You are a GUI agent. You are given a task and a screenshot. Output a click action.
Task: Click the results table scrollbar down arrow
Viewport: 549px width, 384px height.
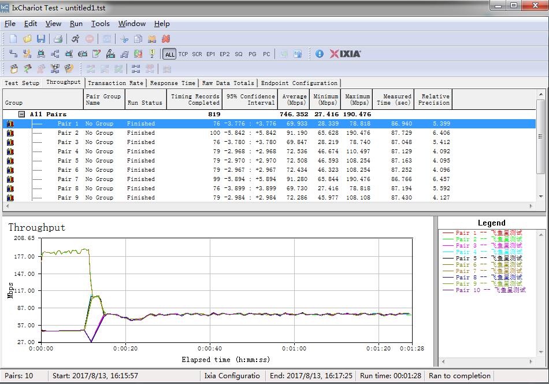[x=541, y=197]
